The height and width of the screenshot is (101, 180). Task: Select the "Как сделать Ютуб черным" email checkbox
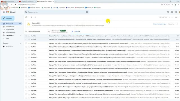coord(26,98)
